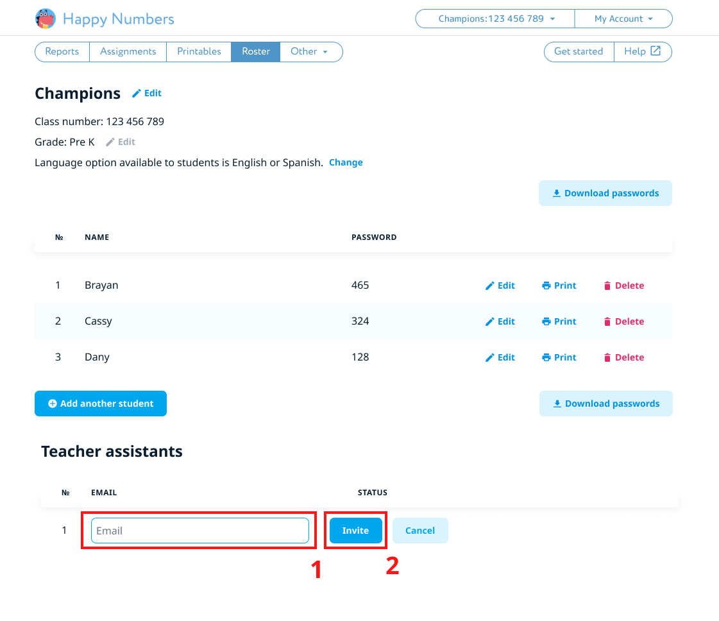
Task: Cancel the teacher assistant invitation
Action: (420, 531)
